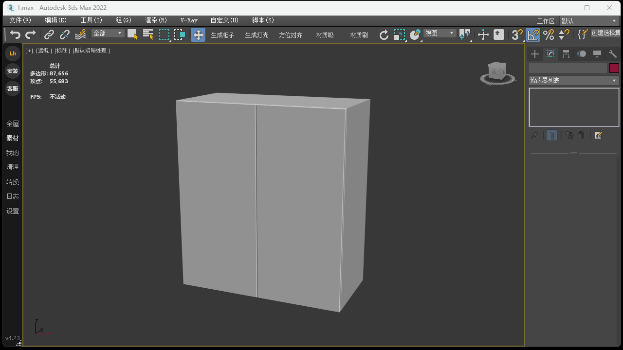623x350 pixels.
Task: Open the 视图 reference coordinate dropdown
Action: 440,33
